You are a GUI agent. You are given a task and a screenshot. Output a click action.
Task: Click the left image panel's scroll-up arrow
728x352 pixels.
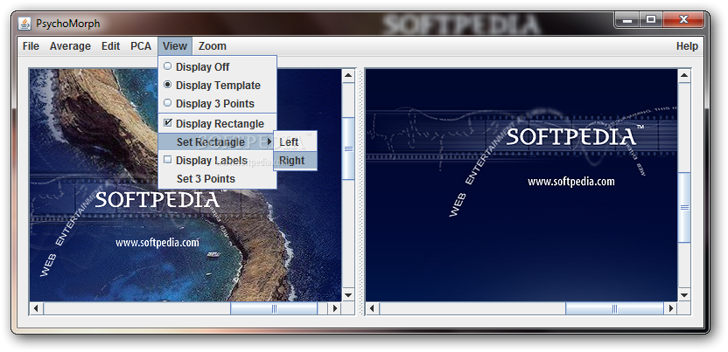click(x=348, y=75)
